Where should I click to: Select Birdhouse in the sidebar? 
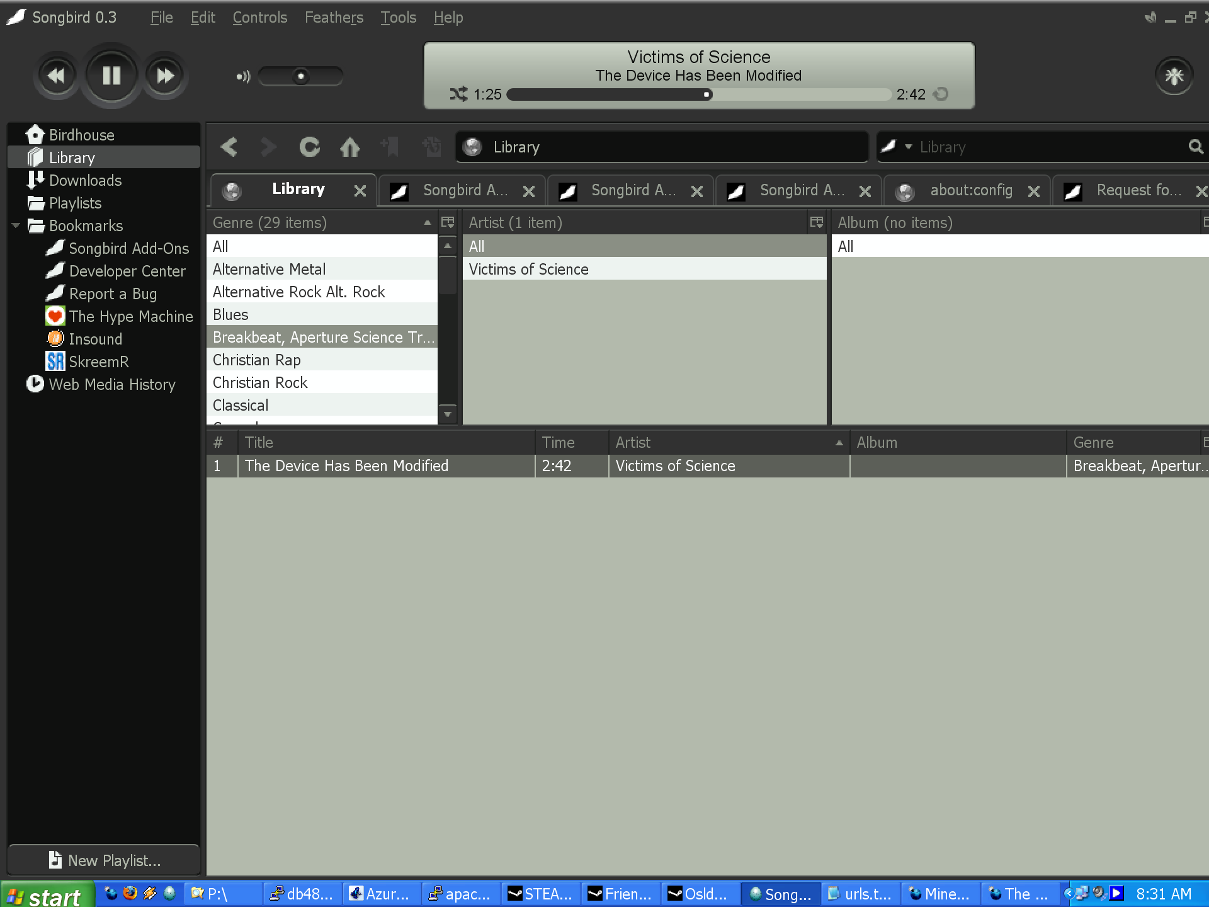(104, 135)
